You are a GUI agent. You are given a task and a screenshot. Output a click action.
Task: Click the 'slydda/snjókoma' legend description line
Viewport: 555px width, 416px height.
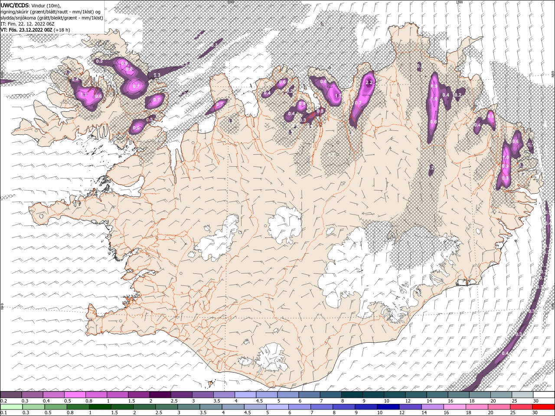point(52,18)
